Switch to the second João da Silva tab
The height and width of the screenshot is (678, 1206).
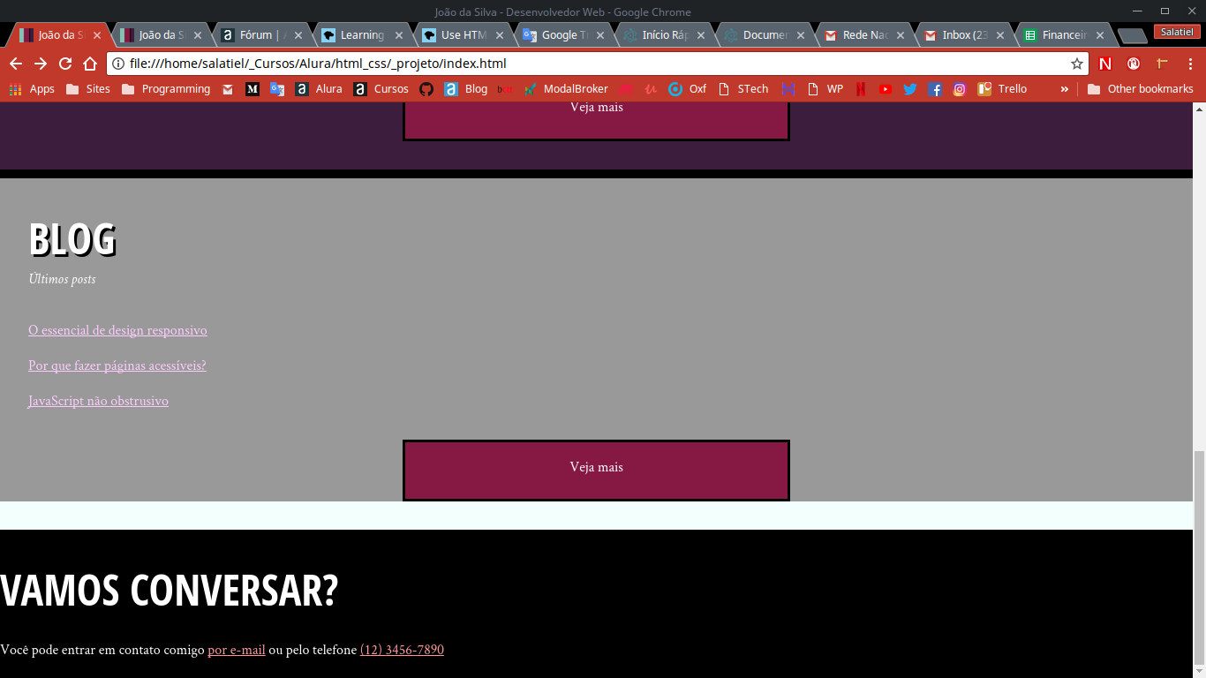[161, 35]
